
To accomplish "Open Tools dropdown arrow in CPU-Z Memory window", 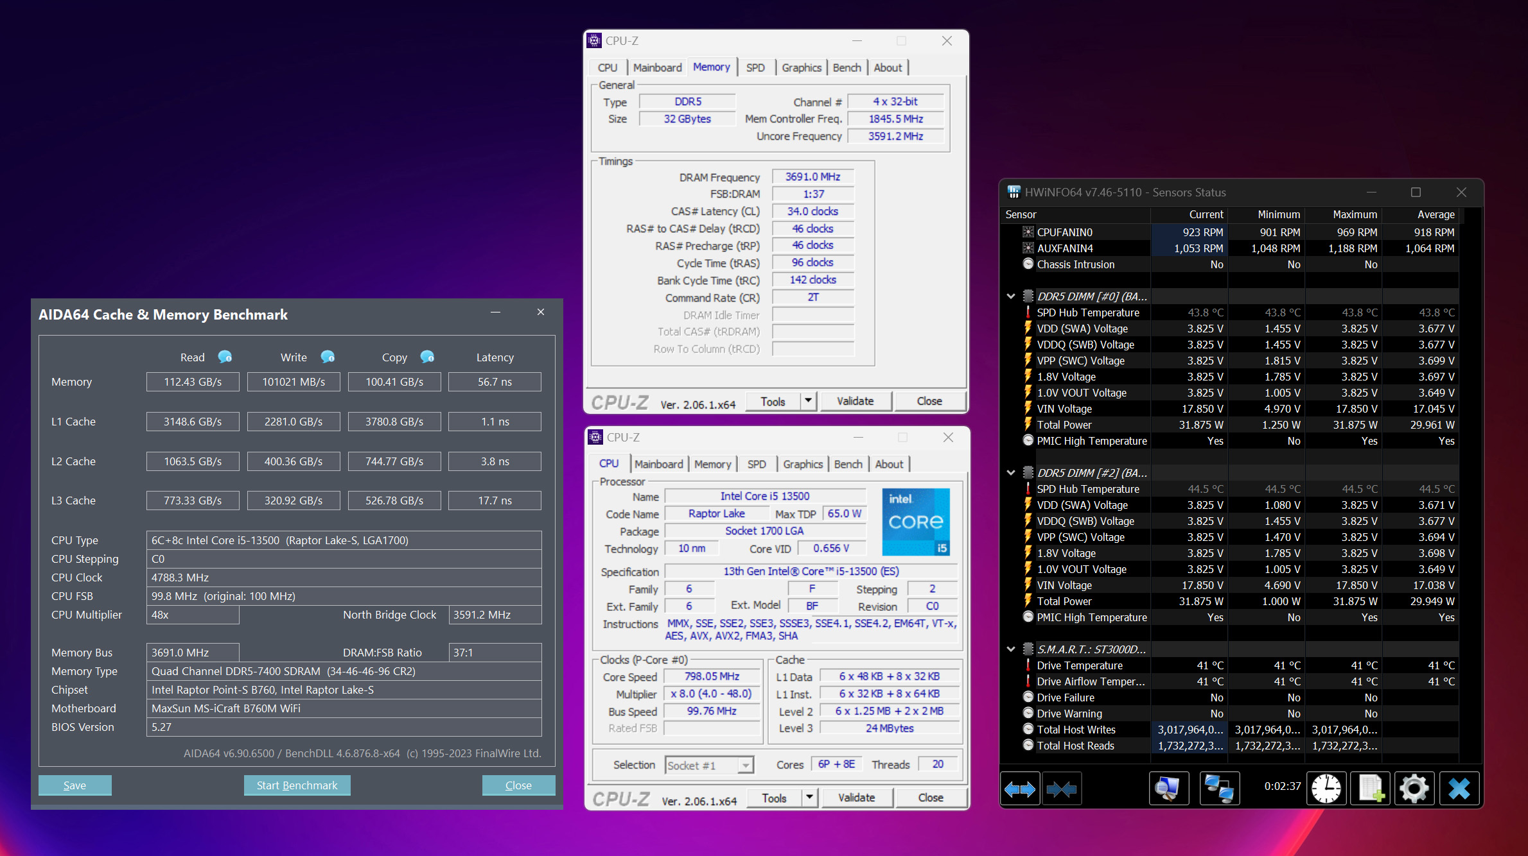I will pos(808,401).
